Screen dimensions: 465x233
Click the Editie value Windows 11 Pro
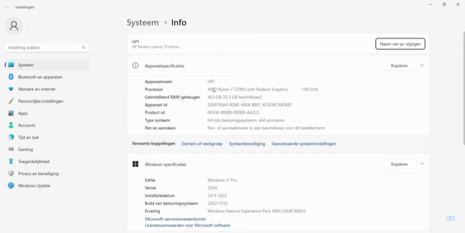pos(222,180)
